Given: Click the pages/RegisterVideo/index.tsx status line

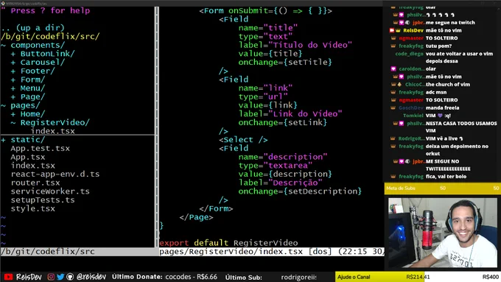Looking at the screenshot, I should (x=272, y=252).
